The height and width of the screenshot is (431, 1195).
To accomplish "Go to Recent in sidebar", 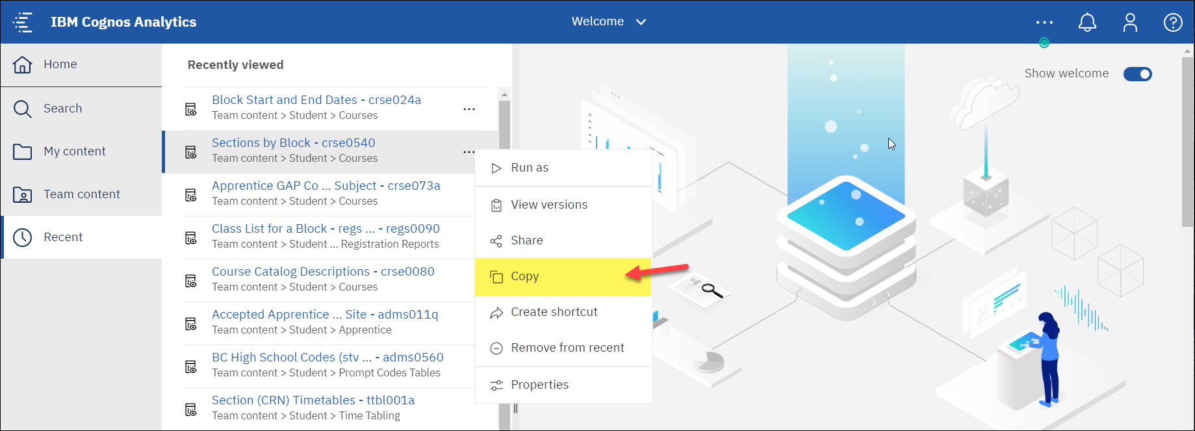I will [81, 237].
